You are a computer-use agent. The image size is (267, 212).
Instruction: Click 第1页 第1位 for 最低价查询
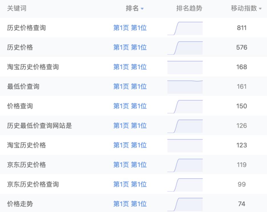tap(130, 86)
